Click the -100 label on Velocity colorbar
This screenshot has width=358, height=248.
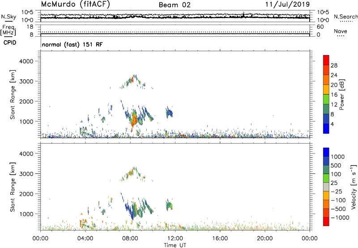coord(339,200)
